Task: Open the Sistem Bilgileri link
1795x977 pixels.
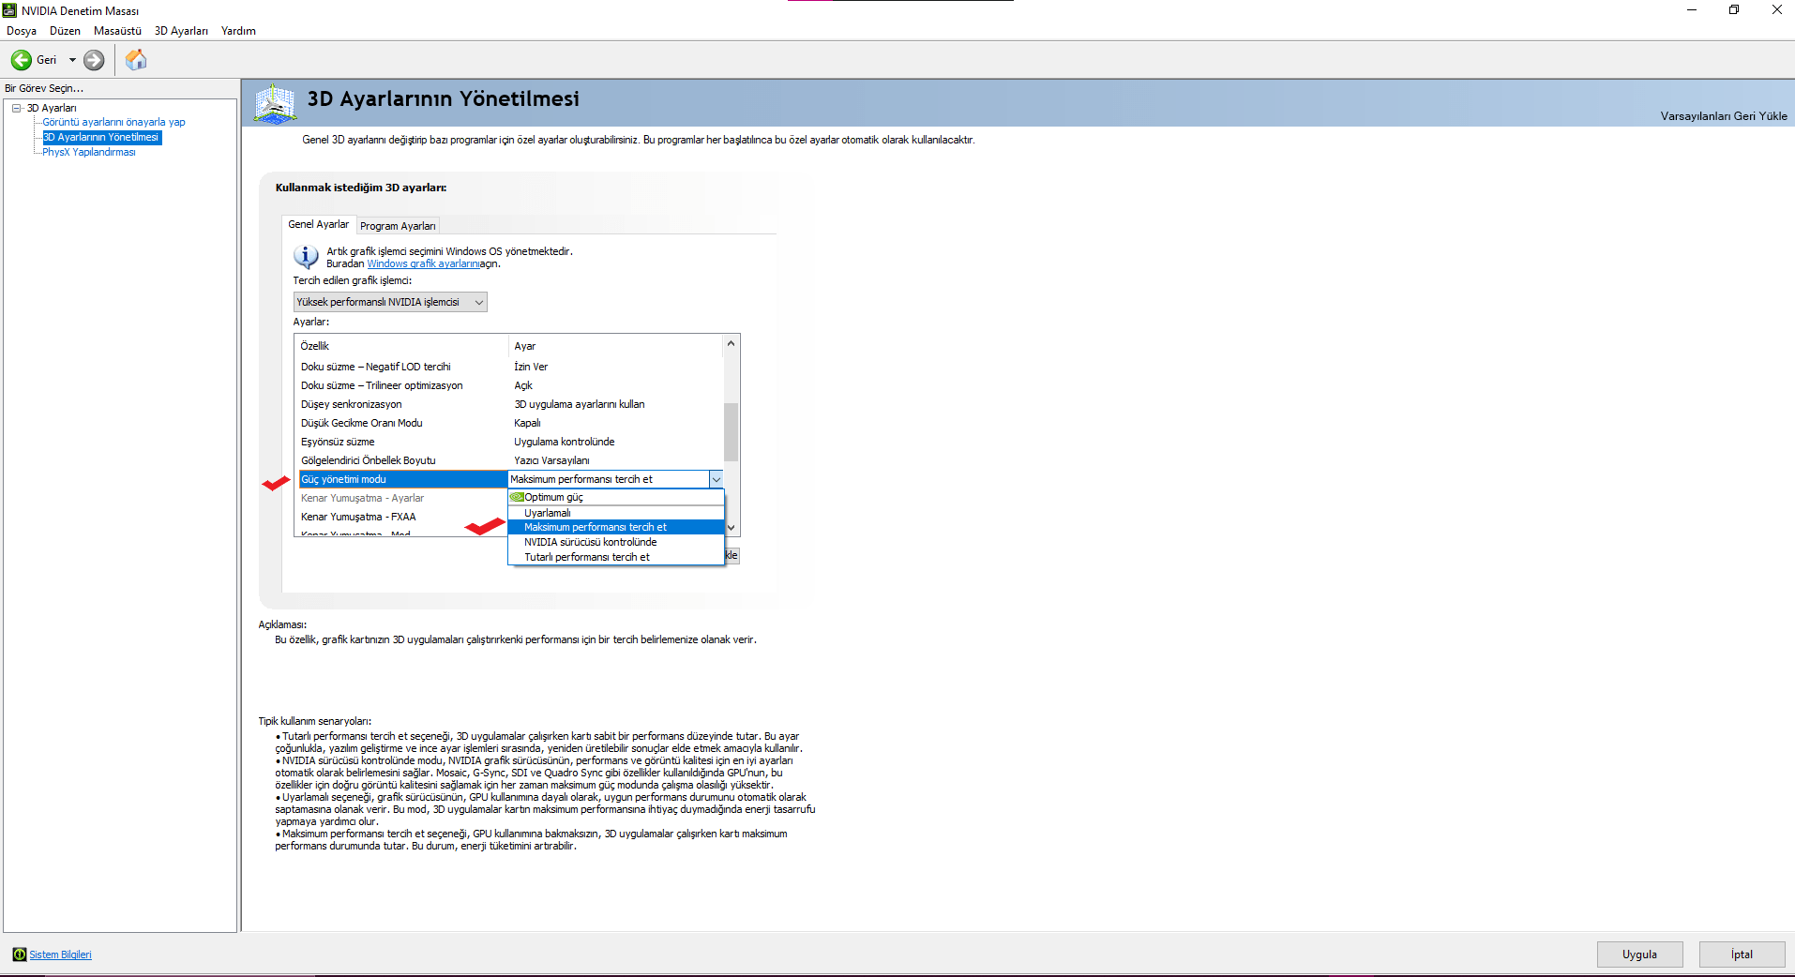Action: pos(60,954)
